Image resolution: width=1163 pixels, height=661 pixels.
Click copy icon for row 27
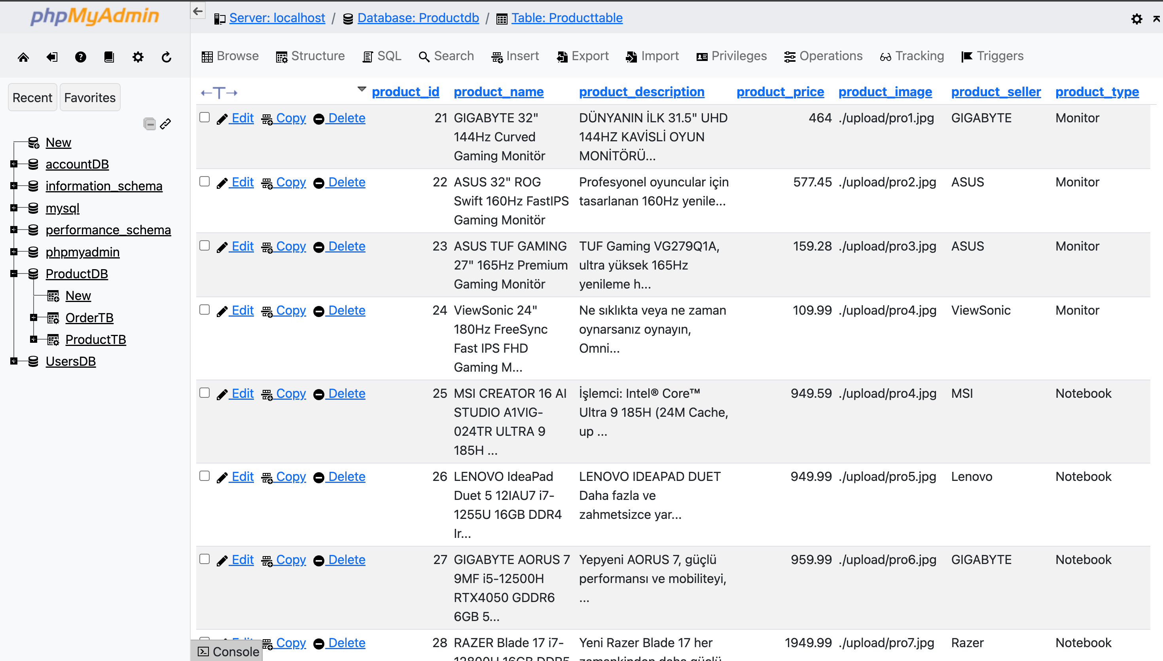coord(267,561)
